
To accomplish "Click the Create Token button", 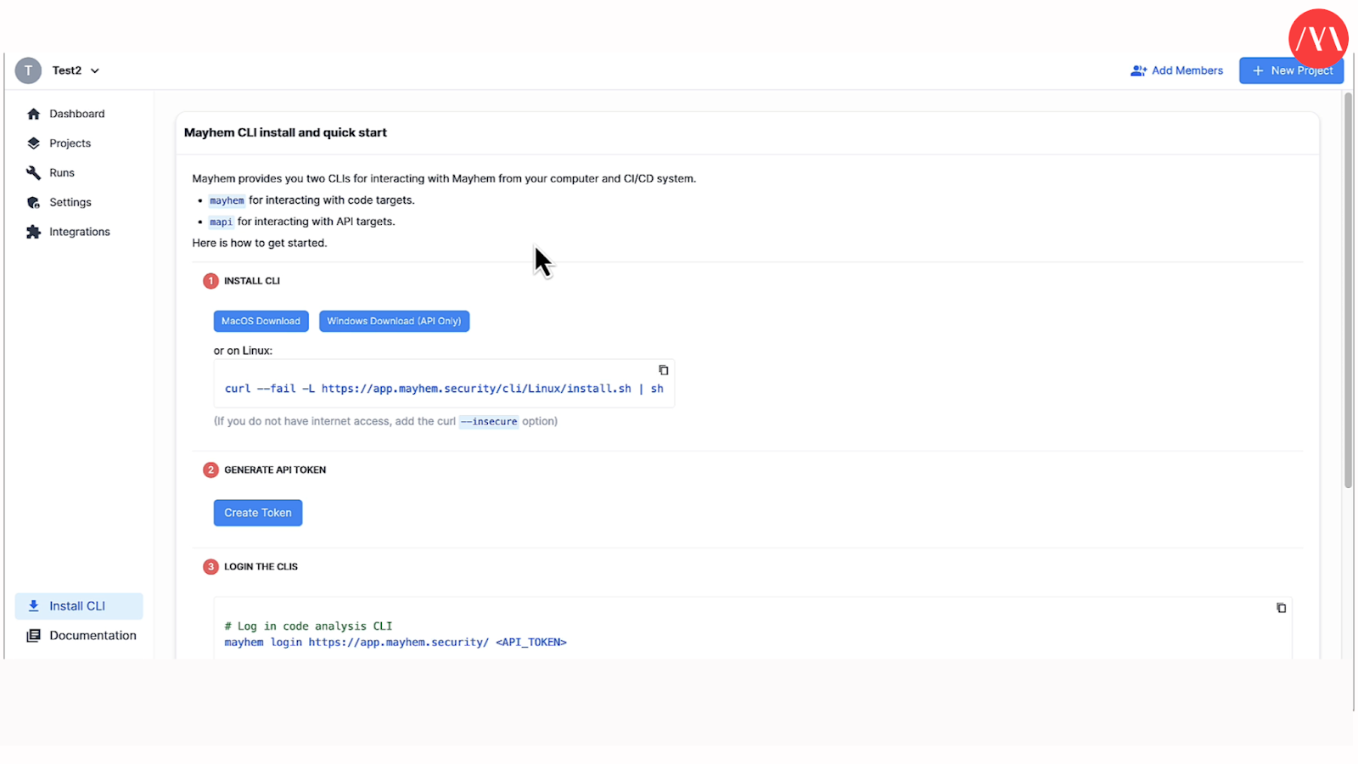I will click(x=258, y=513).
